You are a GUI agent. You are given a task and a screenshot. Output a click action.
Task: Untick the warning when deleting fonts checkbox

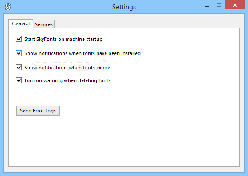coord(19,80)
